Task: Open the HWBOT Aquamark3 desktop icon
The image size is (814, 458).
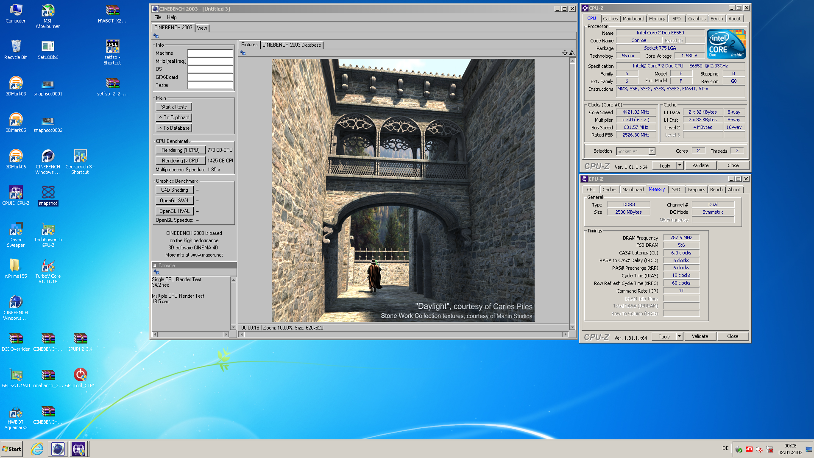Action: (x=16, y=417)
